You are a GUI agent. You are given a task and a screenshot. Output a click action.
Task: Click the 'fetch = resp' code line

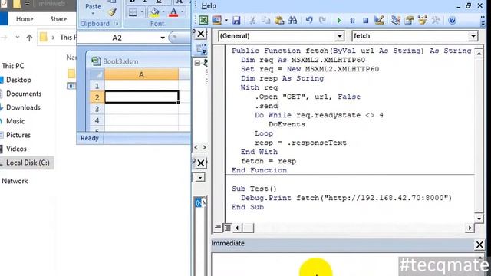click(x=269, y=161)
